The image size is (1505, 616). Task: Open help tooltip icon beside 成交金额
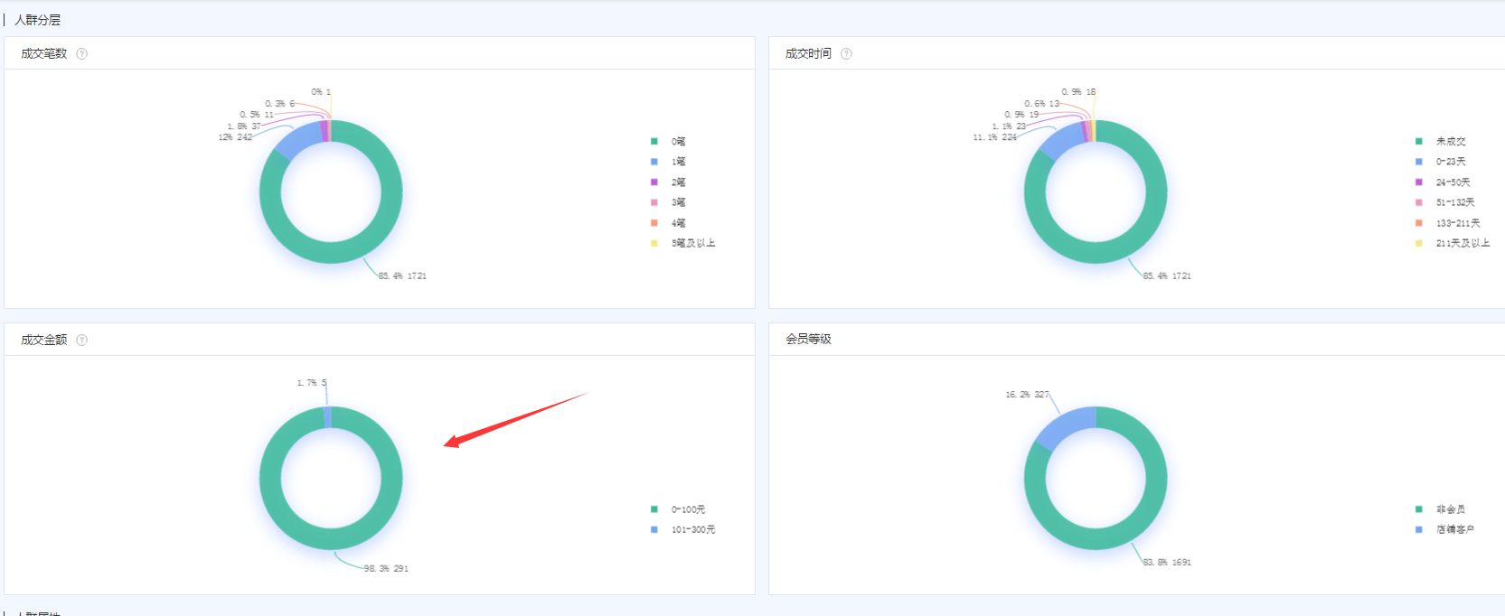[82, 341]
